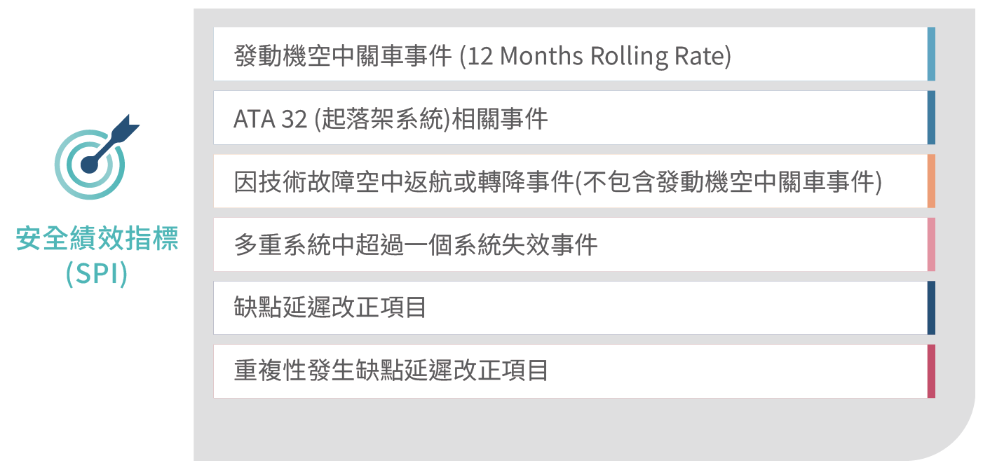Click the 12 Months Rolling Rate text
The width and height of the screenshot is (983, 470).
pos(595,55)
